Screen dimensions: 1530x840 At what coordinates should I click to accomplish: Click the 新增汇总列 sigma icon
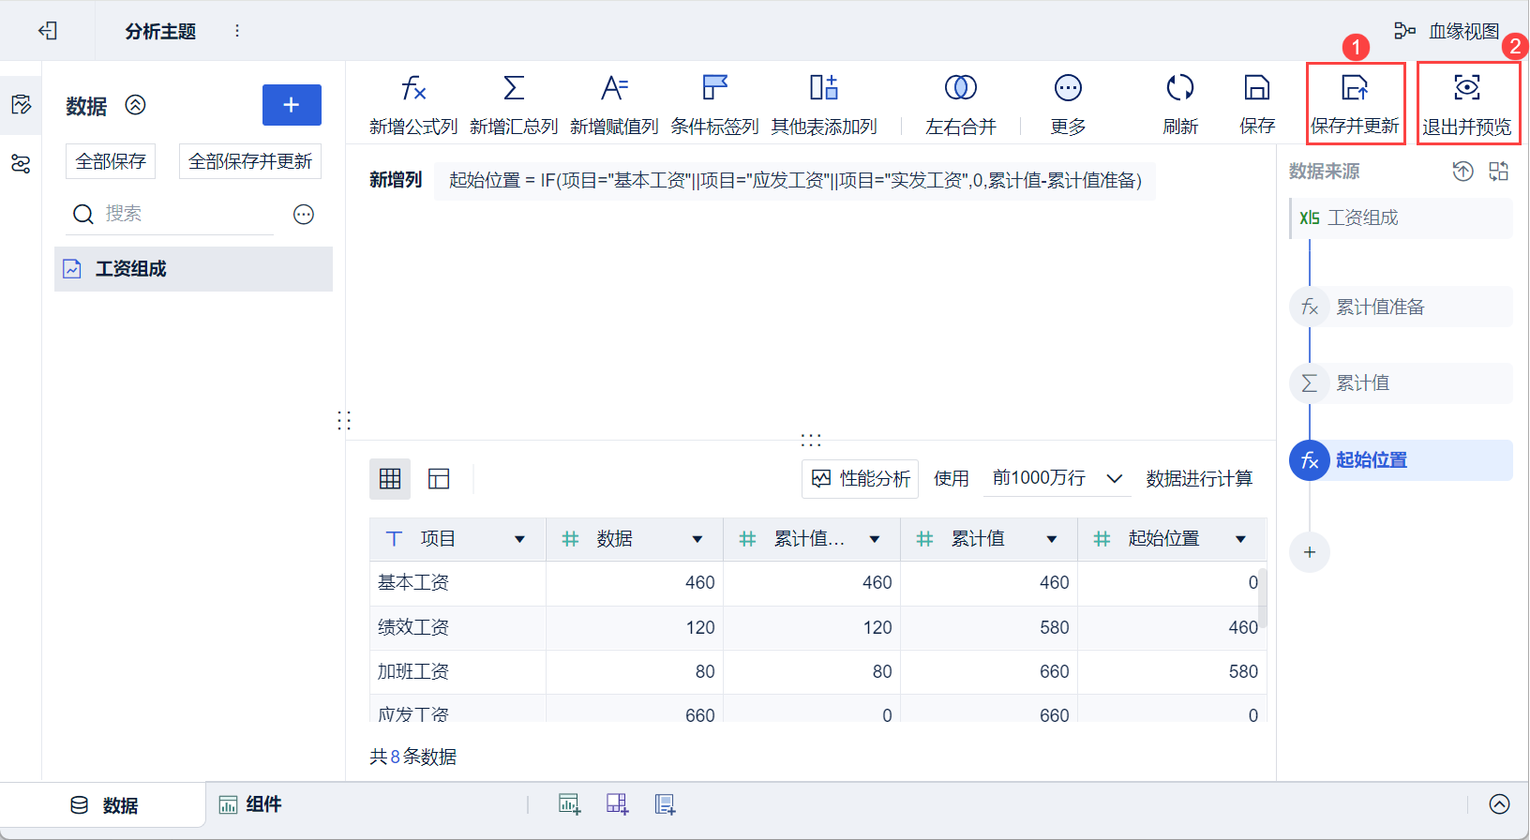point(514,89)
